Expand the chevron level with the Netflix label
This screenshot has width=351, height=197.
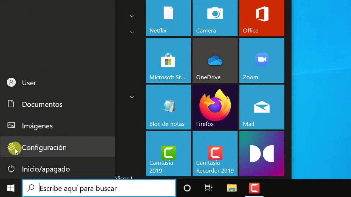pyautogui.click(x=132, y=33)
